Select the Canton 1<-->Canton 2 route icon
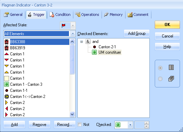 (7, 97)
